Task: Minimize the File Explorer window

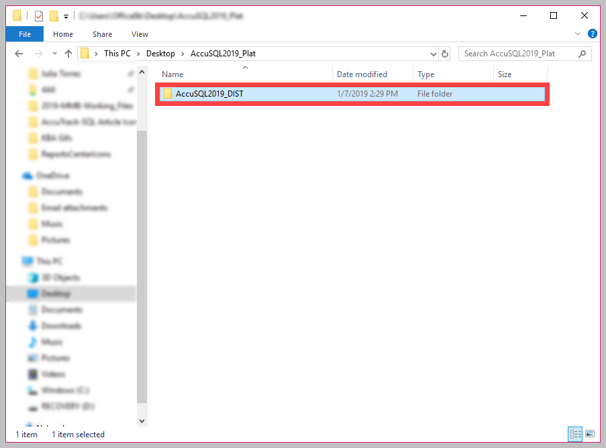Action: click(523, 15)
